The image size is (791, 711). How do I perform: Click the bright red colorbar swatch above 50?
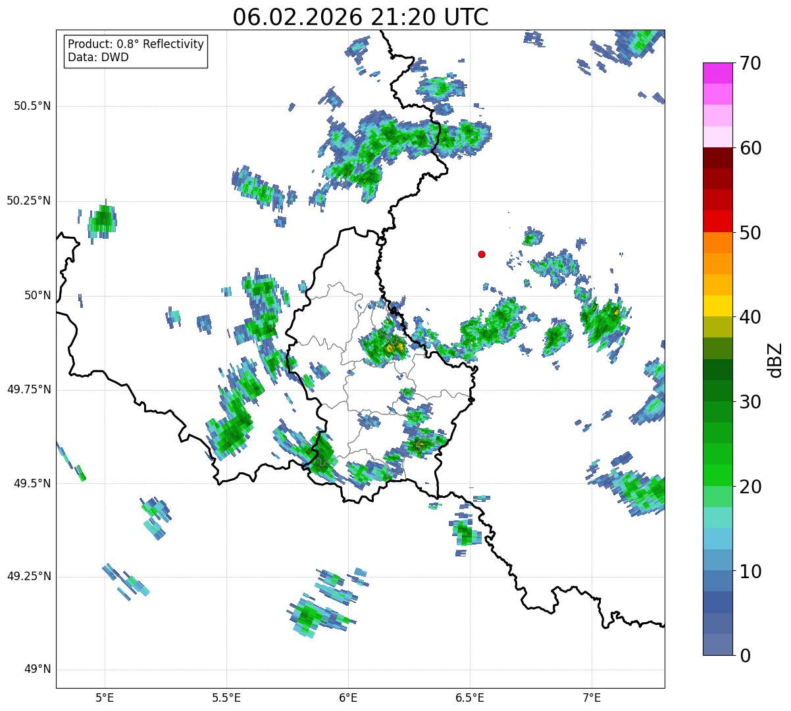point(718,222)
